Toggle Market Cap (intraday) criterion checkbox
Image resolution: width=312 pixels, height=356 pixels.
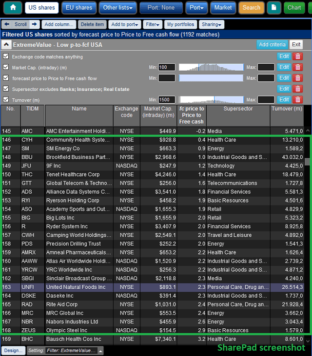(x=6, y=67)
